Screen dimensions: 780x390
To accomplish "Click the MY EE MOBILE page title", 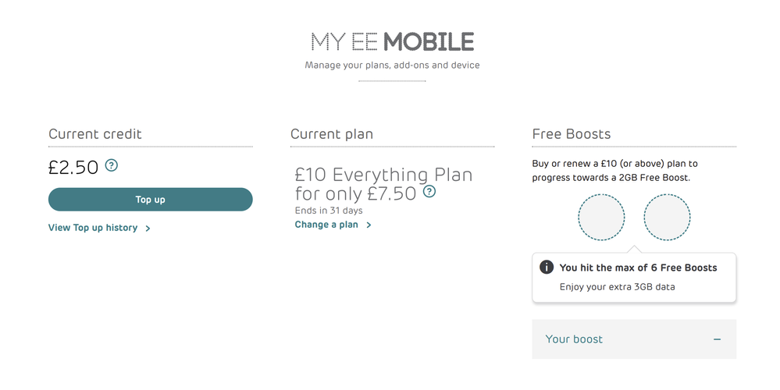I will click(x=392, y=41).
